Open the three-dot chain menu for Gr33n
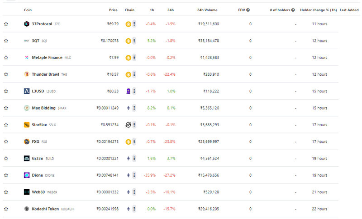Image resolution: width=362 pixels, height=219 pixels. (x=134, y=158)
